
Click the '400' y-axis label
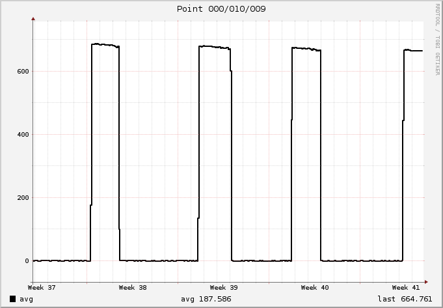coord(23,135)
